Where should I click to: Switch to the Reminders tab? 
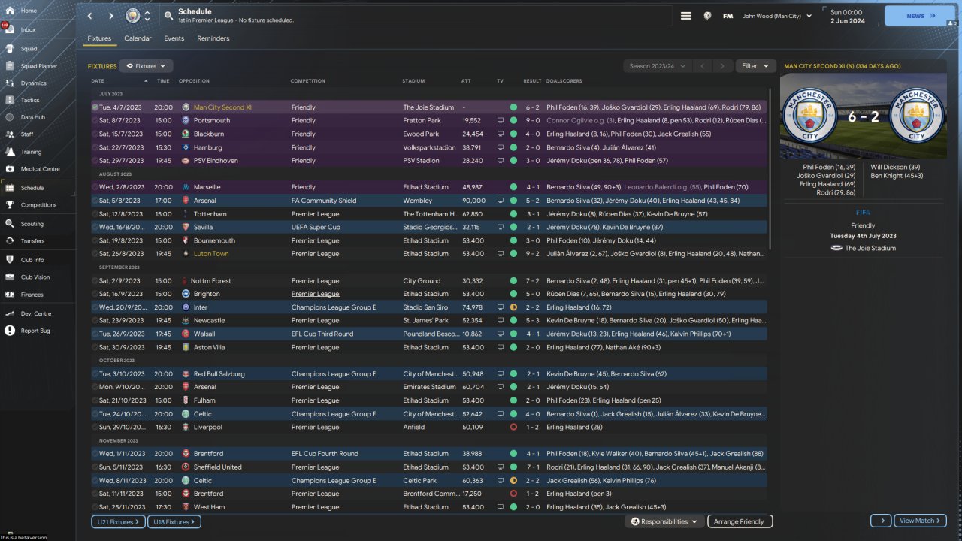click(213, 38)
